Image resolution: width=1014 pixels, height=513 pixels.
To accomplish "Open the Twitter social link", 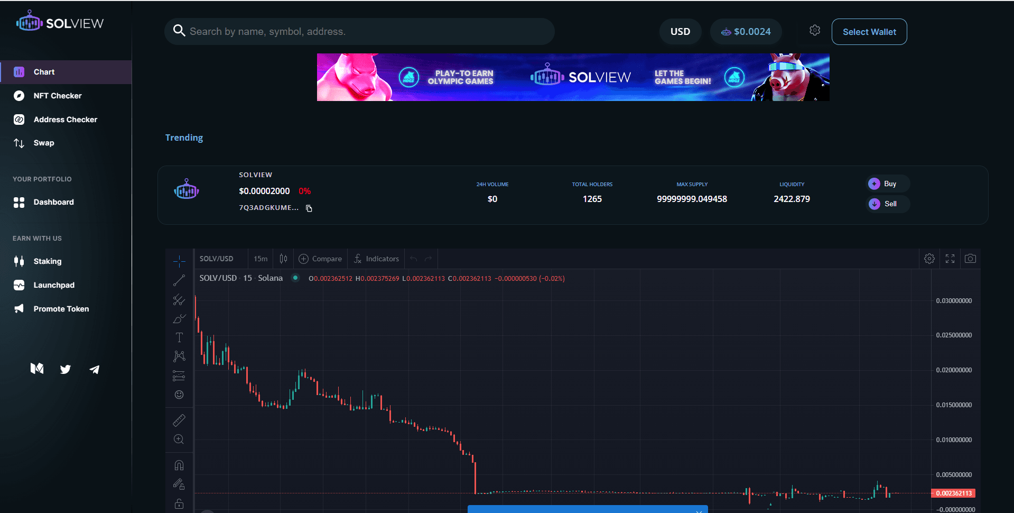I will click(x=66, y=369).
